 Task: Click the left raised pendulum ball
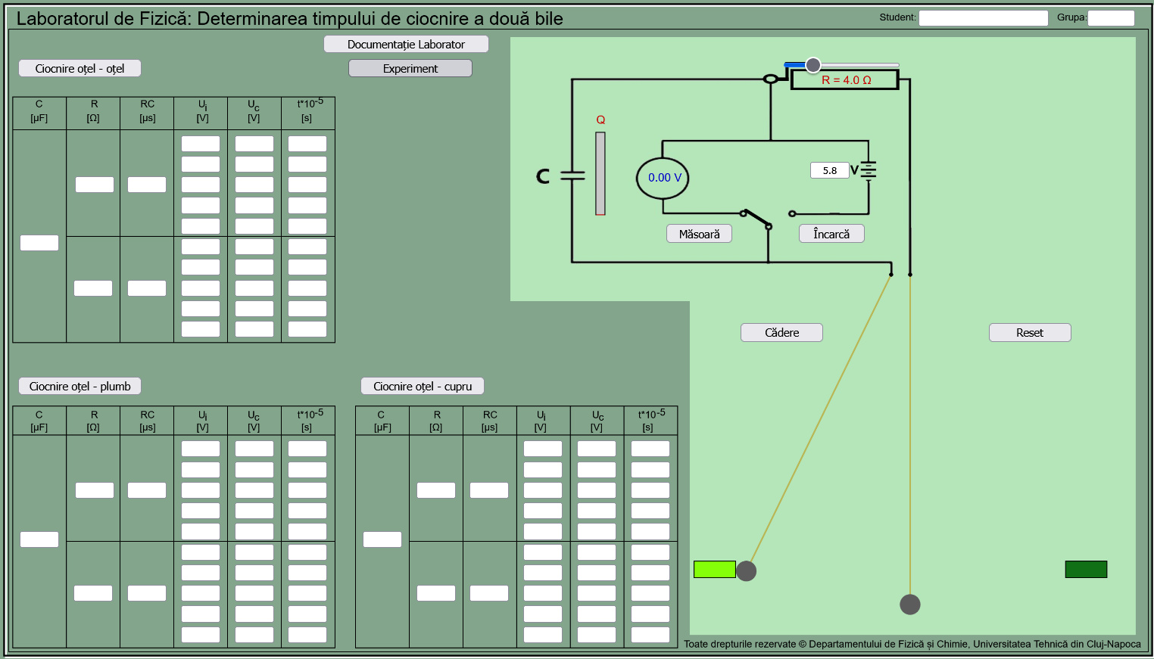coord(747,570)
